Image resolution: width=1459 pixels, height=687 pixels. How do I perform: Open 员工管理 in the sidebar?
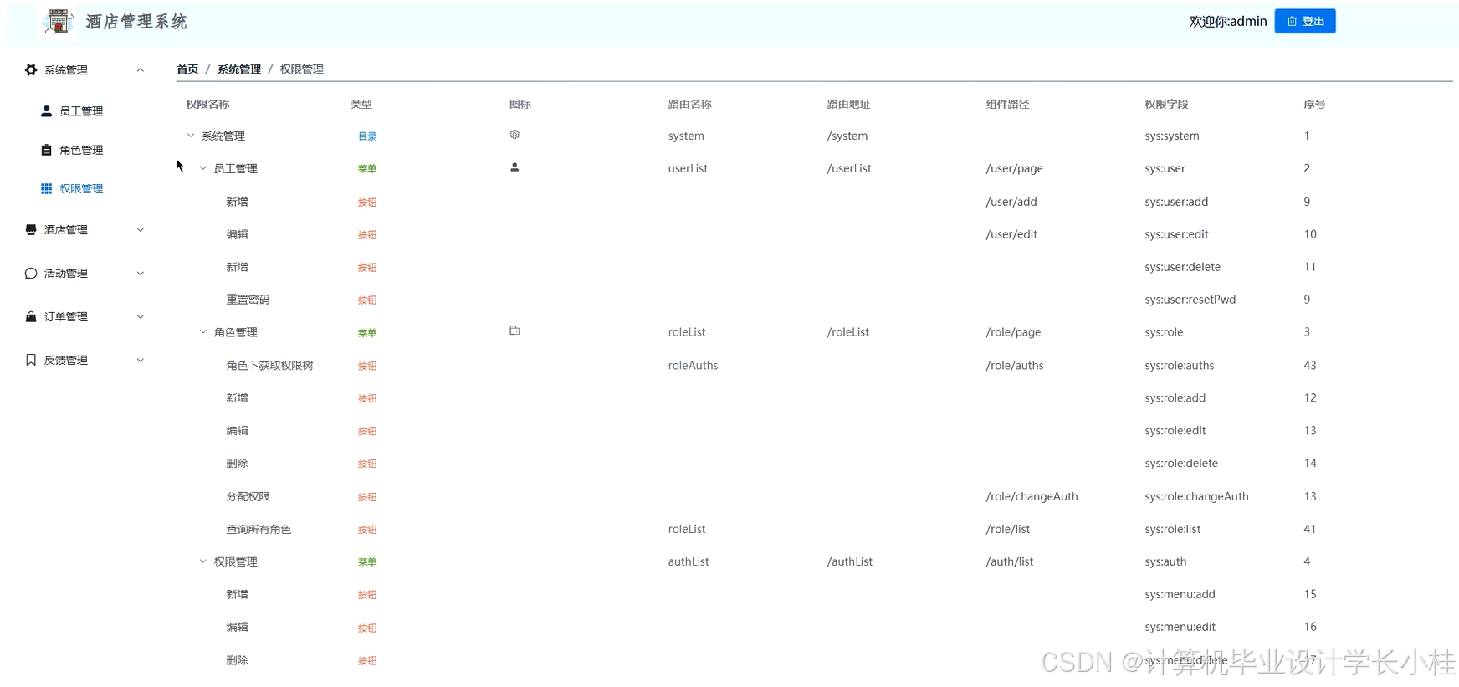tap(81, 110)
